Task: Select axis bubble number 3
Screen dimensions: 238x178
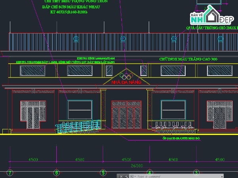Action: (x=196, y=172)
